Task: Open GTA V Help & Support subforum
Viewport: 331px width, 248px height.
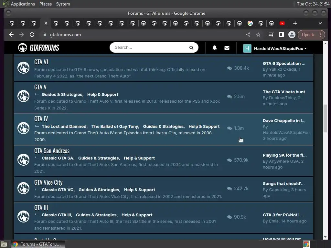Action: coord(102,95)
